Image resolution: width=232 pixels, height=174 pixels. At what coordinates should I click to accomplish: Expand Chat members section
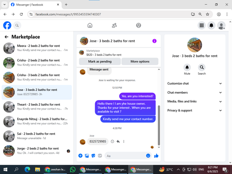[194, 92]
